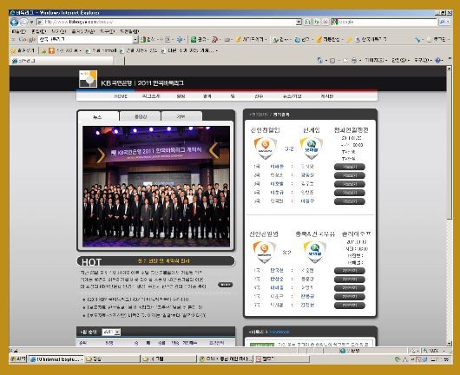This screenshot has height=375, width=460.
Task: Open the Safety dropdown in IE command bar
Action: click(x=400, y=60)
